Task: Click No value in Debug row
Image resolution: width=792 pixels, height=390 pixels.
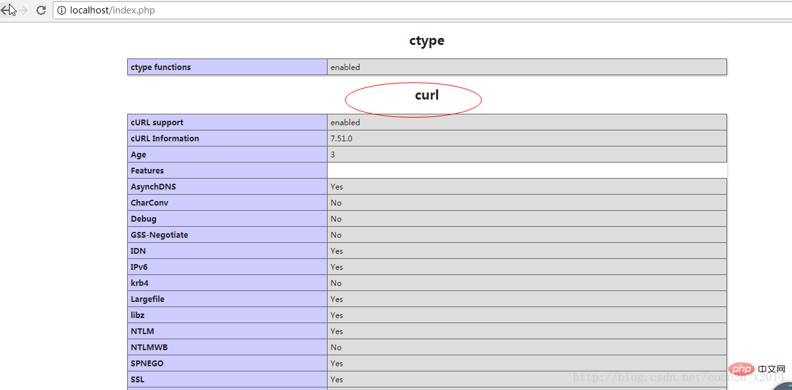Action: coord(336,218)
